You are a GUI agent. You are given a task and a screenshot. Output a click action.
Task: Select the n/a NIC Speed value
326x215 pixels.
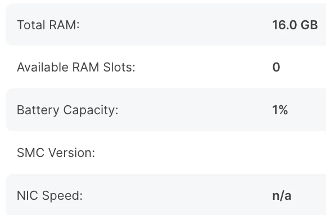click(x=282, y=196)
